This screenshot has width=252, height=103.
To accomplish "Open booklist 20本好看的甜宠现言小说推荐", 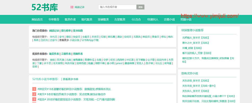I will pyautogui.click(x=76, y=99).
